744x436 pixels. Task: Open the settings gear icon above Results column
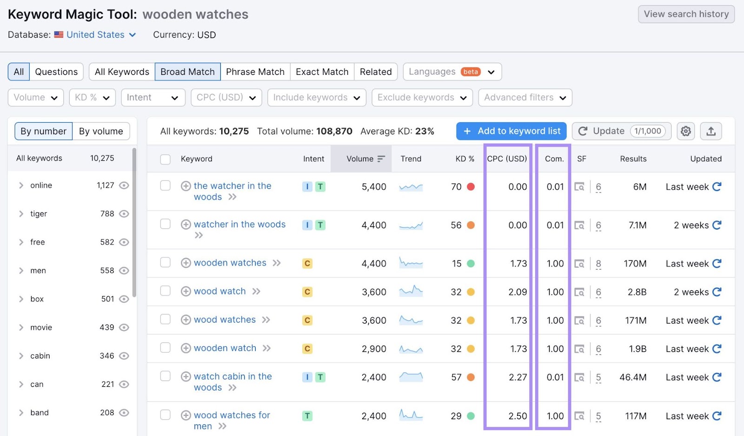[685, 131]
